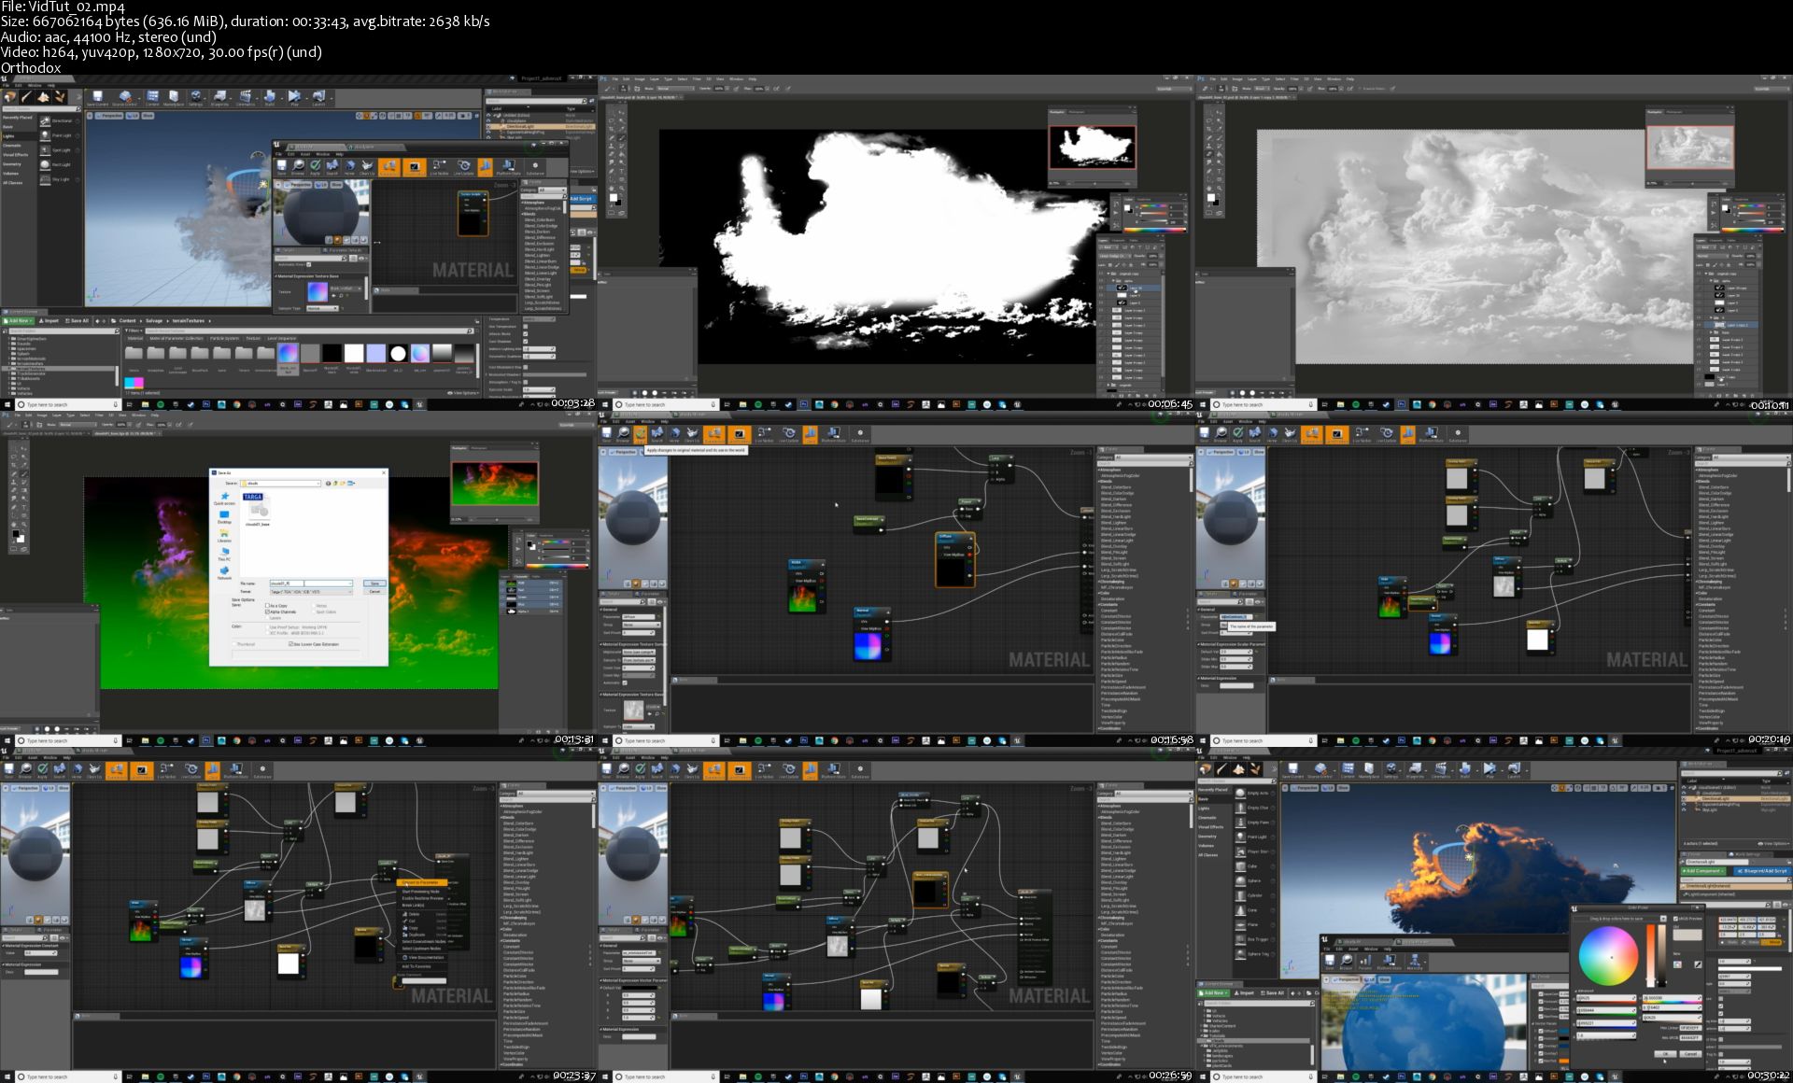In 00:03:28 placement panel, select Lights category
The image size is (1793, 1083).
click(x=8, y=136)
